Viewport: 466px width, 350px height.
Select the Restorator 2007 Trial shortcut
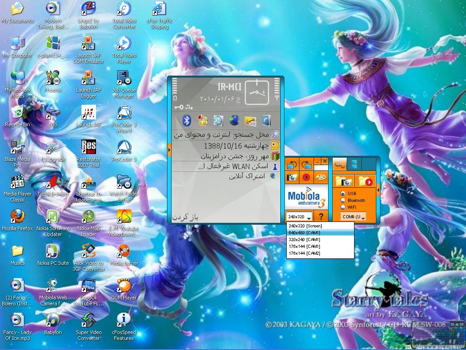pos(89,154)
